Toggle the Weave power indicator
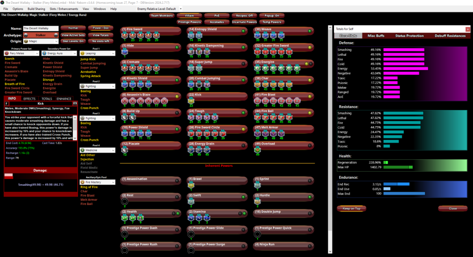 [x=310, y=31]
